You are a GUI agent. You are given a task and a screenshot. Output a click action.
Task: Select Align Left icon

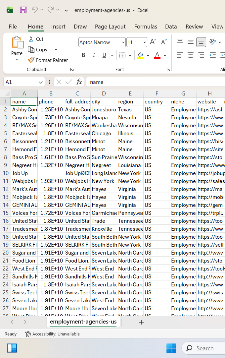[x=180, y=55]
